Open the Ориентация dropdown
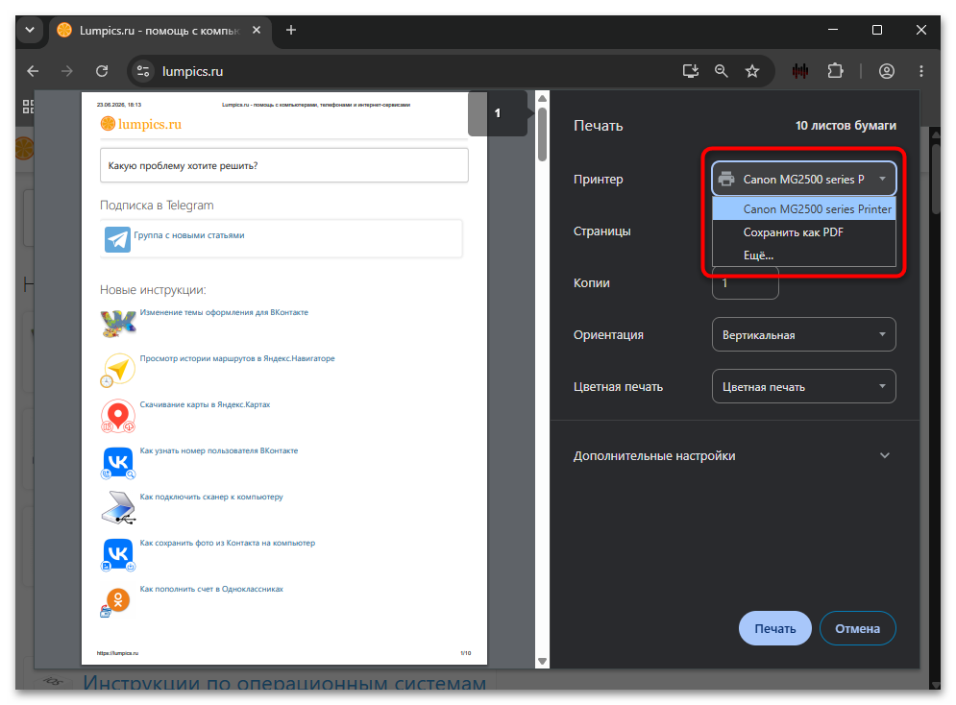 pyautogui.click(x=803, y=334)
